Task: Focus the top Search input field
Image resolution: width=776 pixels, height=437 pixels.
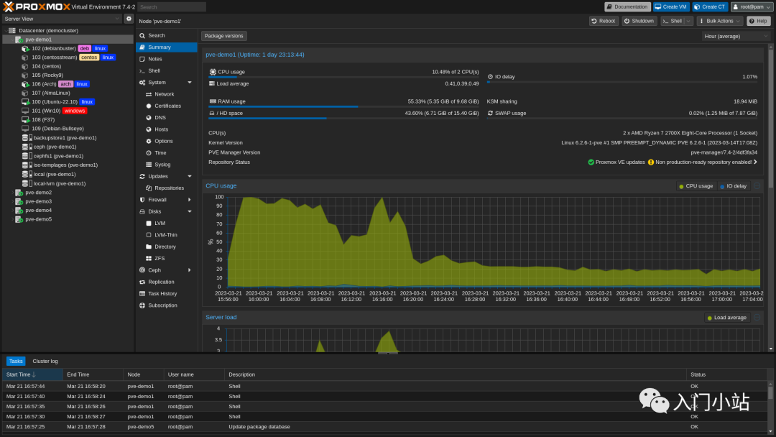Action: pyautogui.click(x=171, y=7)
